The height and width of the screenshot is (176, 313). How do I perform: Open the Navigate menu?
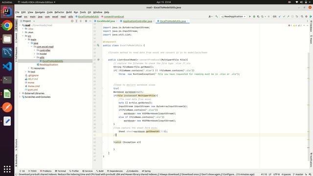40,12
